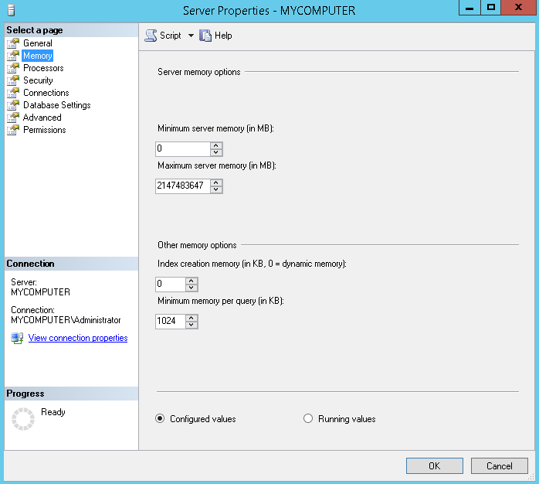Click the Script toolbar icon
This screenshot has width=539, height=484.
tap(151, 36)
